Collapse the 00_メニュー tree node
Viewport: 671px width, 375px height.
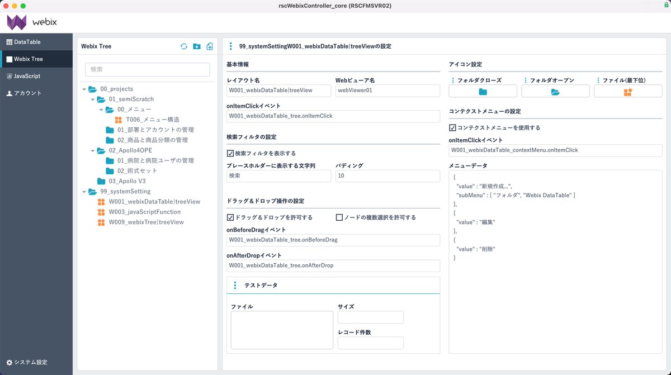click(102, 110)
